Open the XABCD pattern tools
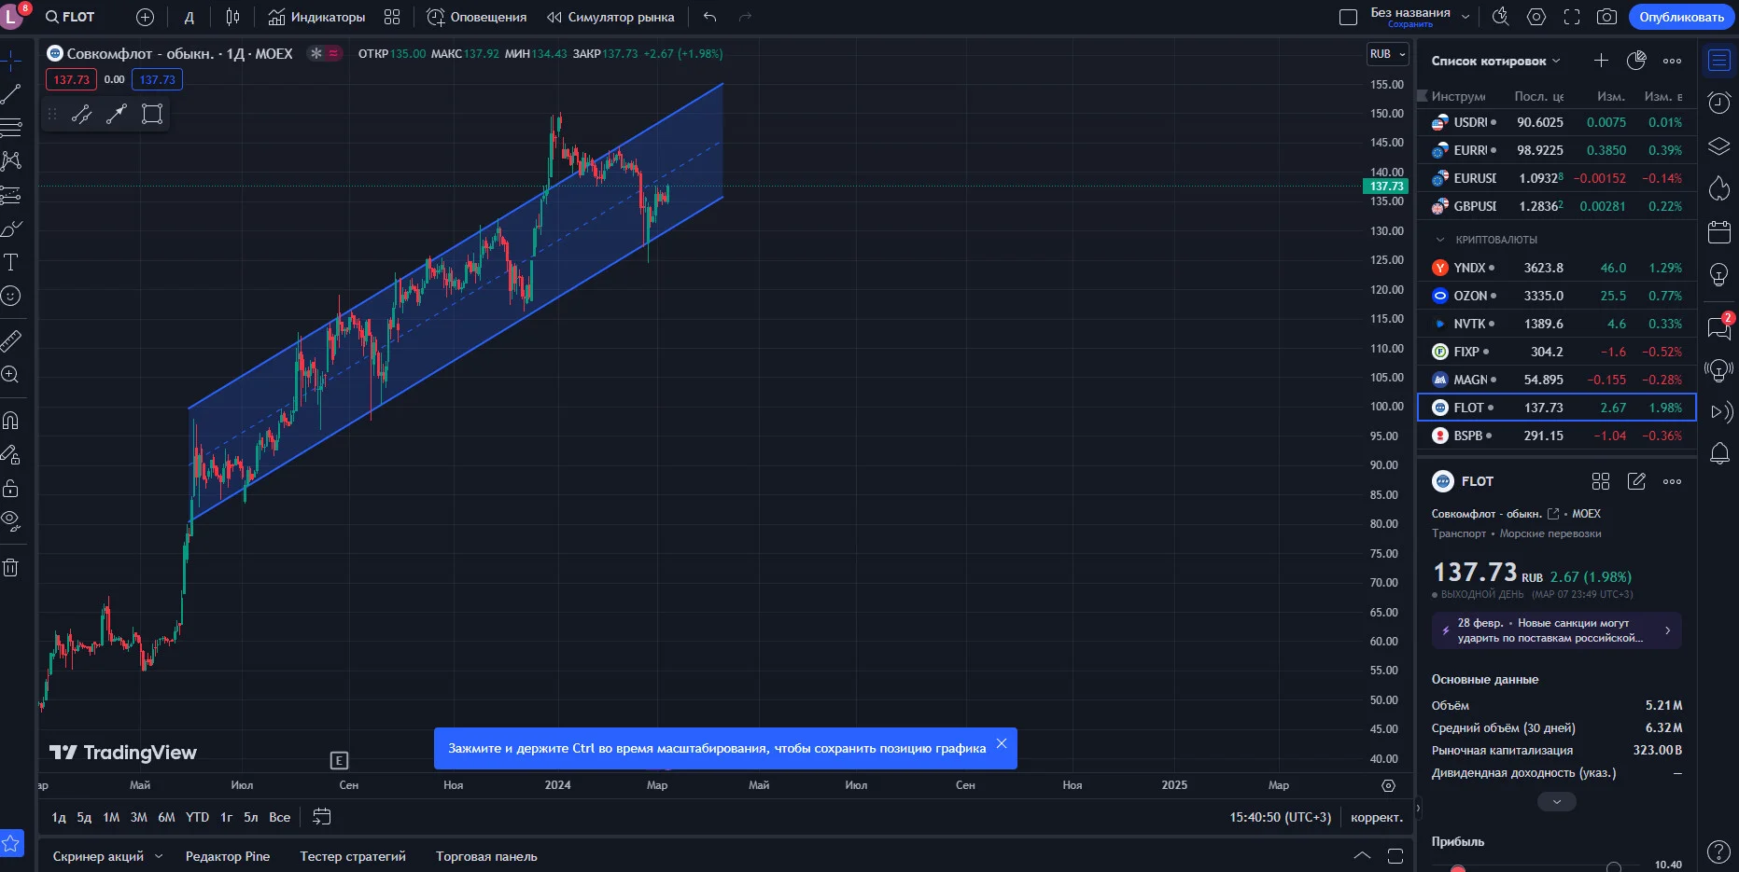The height and width of the screenshot is (872, 1739). pos(11,161)
